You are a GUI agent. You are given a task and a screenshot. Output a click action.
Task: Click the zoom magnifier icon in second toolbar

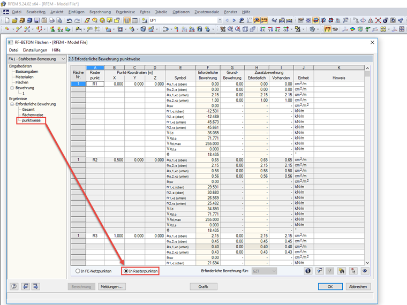pyautogui.click(x=230, y=29)
